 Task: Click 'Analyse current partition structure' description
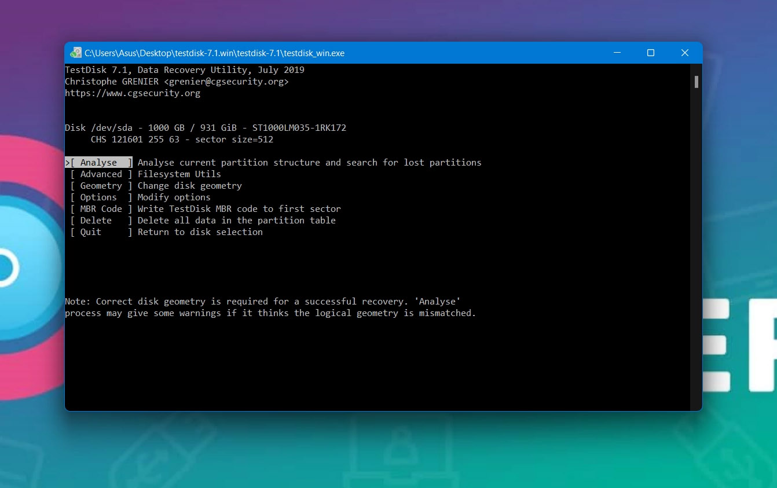coord(310,163)
